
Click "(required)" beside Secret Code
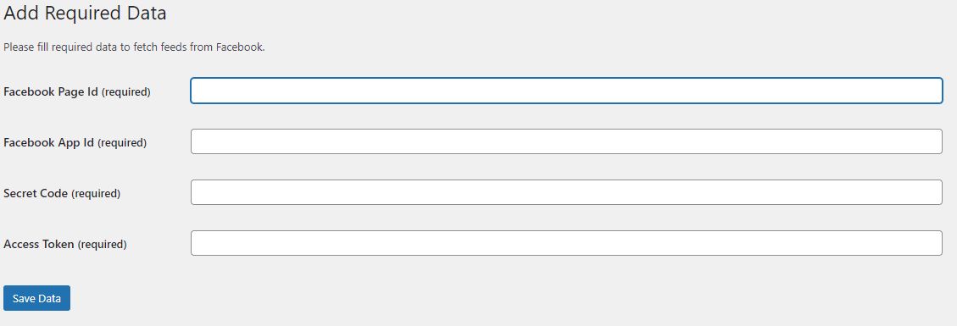pyautogui.click(x=96, y=193)
